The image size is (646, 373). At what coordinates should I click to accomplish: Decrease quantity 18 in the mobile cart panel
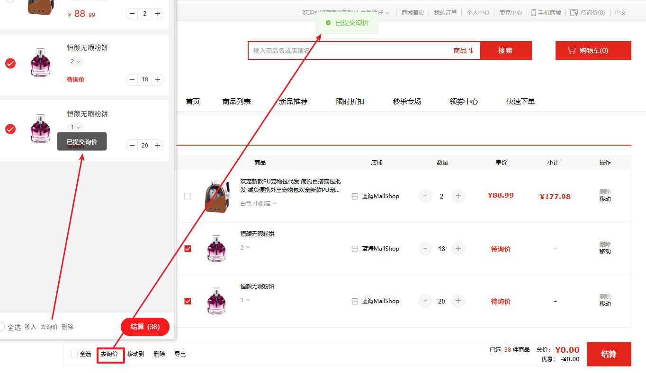[x=132, y=79]
